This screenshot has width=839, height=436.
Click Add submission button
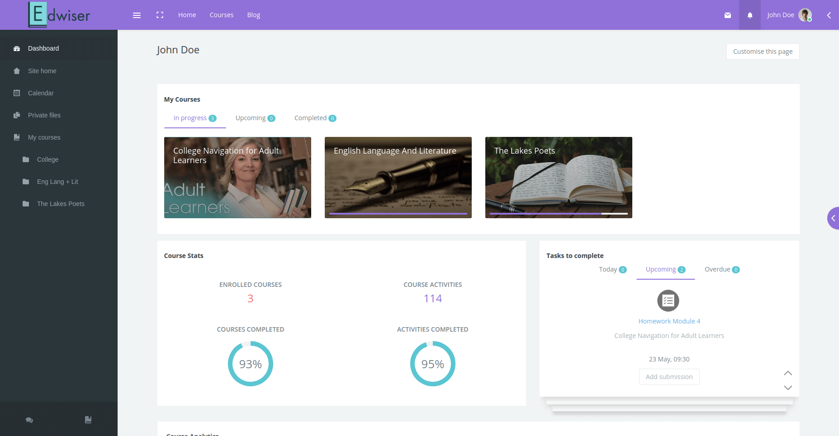pos(669,377)
